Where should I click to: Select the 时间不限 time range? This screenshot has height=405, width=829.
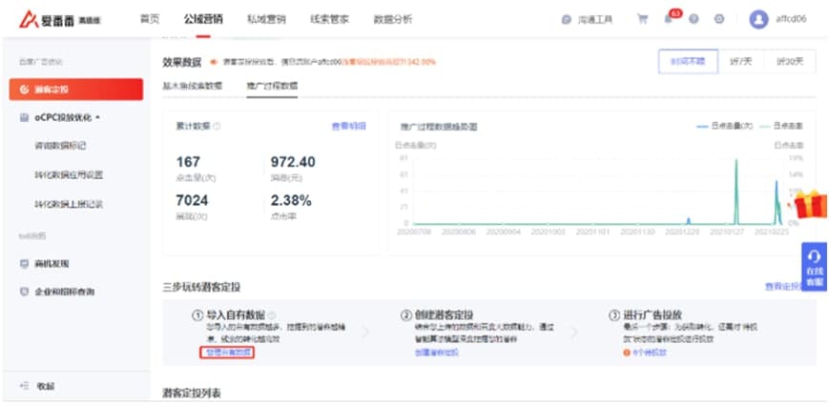(x=687, y=62)
